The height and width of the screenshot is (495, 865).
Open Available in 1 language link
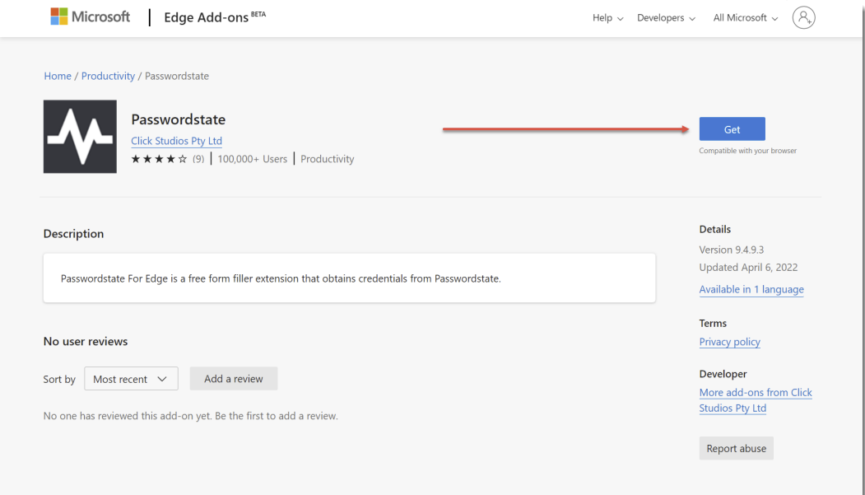(x=751, y=289)
